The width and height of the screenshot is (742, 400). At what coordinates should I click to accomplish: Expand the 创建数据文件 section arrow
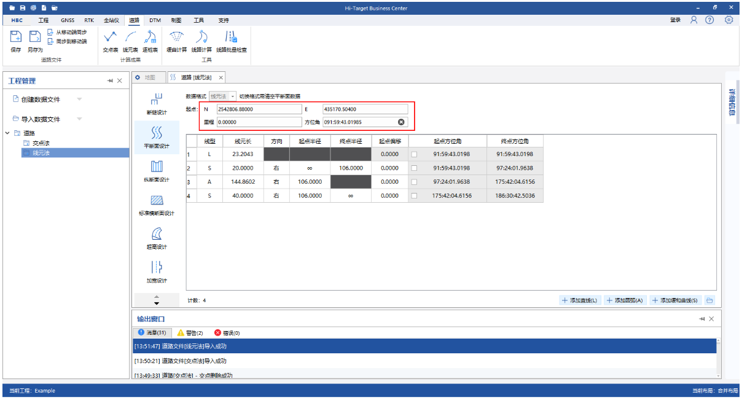79,99
